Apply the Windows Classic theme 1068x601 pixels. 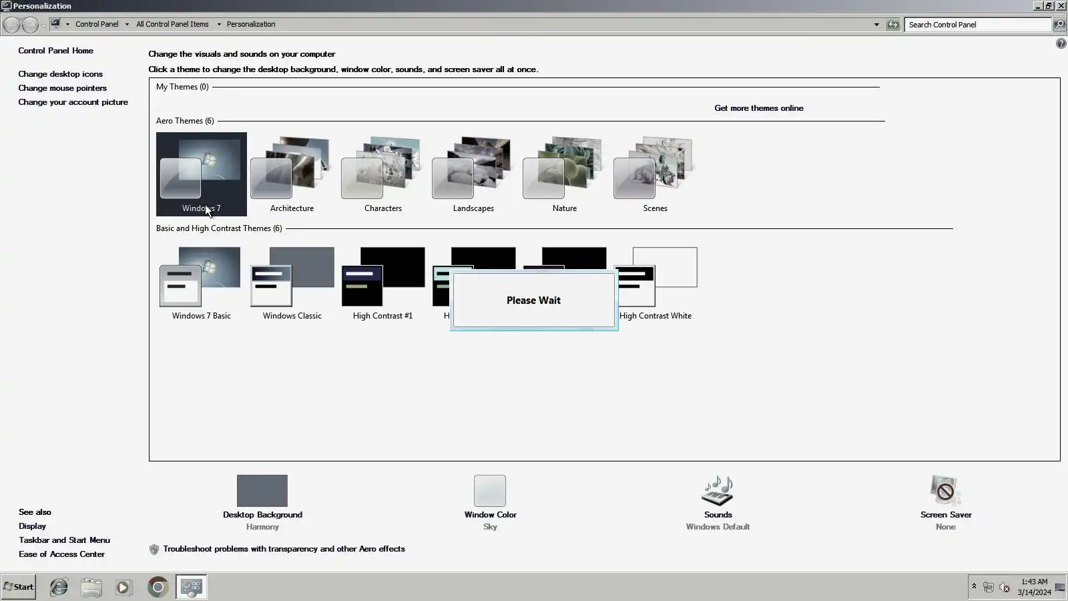tap(292, 283)
